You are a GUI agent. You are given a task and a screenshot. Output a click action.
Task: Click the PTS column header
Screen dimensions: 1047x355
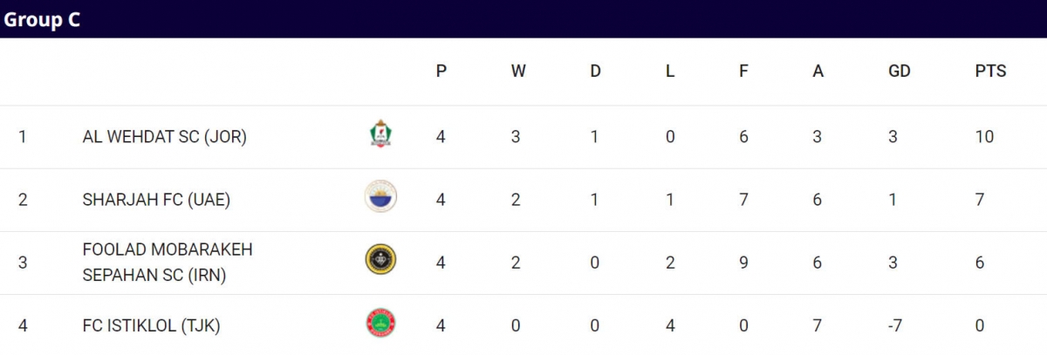(x=990, y=72)
